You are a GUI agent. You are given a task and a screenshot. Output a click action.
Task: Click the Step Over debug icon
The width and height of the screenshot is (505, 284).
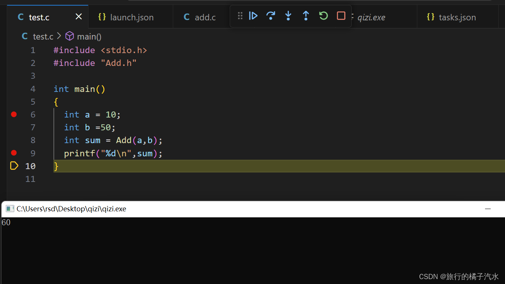click(x=271, y=16)
